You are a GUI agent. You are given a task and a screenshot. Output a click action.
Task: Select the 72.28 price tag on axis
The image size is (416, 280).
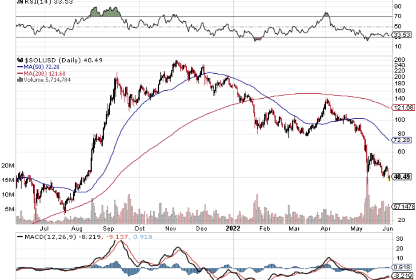coord(402,140)
